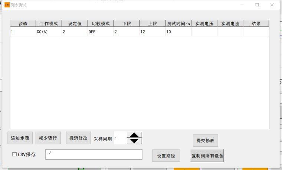Decrease 采样周期 with down arrow

click(134, 141)
